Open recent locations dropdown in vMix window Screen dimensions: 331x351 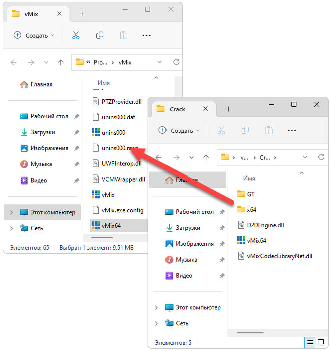[46, 62]
